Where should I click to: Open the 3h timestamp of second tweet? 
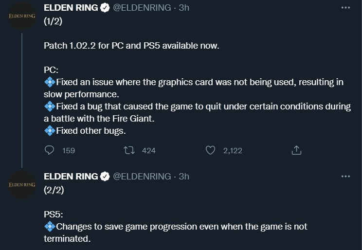[184, 177]
